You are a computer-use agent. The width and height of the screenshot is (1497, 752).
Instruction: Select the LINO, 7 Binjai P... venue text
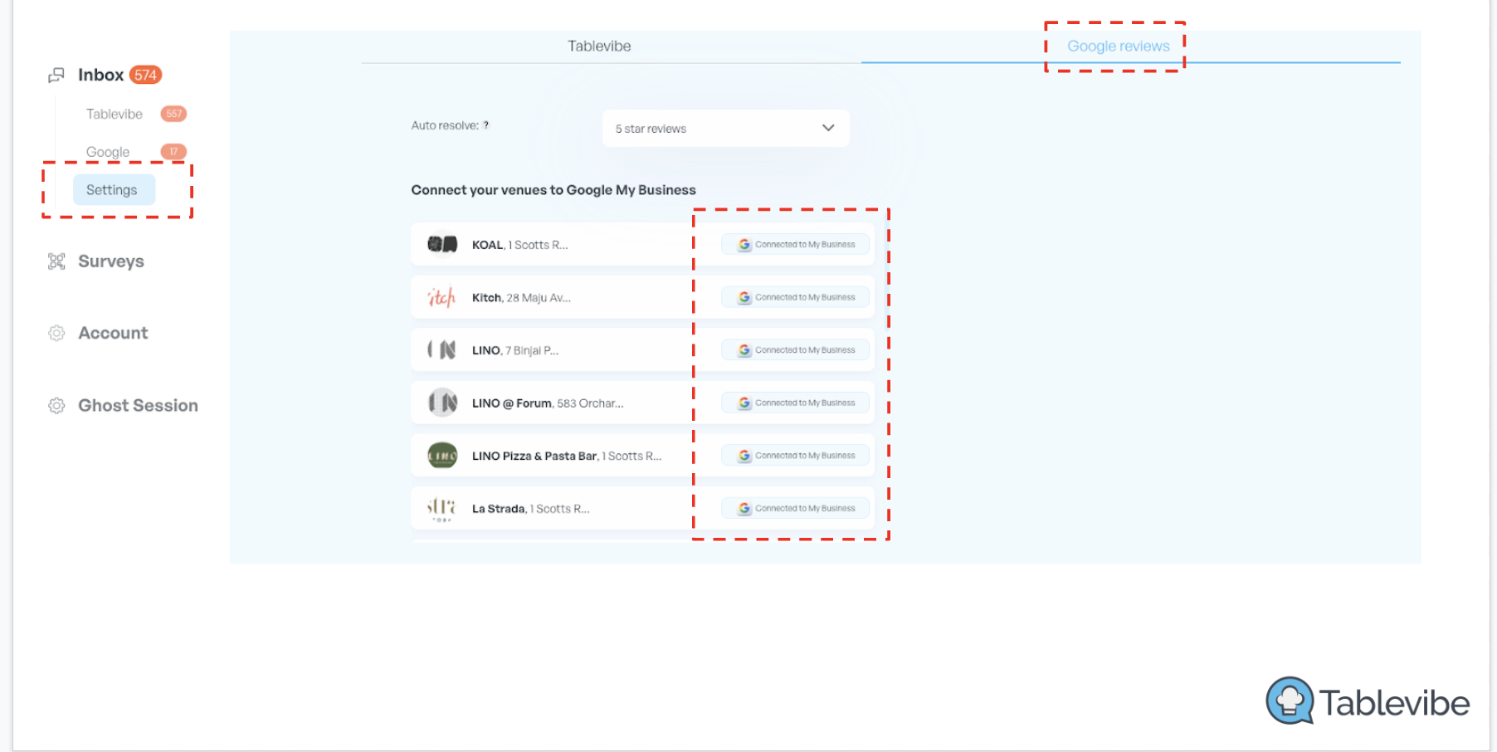[x=515, y=350]
